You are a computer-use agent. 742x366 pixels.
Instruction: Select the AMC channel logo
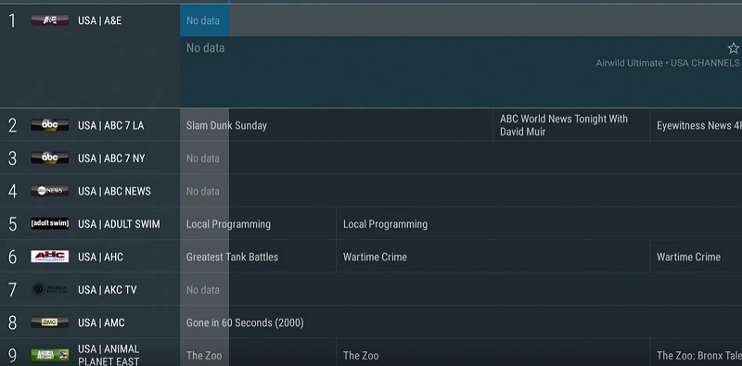50,322
